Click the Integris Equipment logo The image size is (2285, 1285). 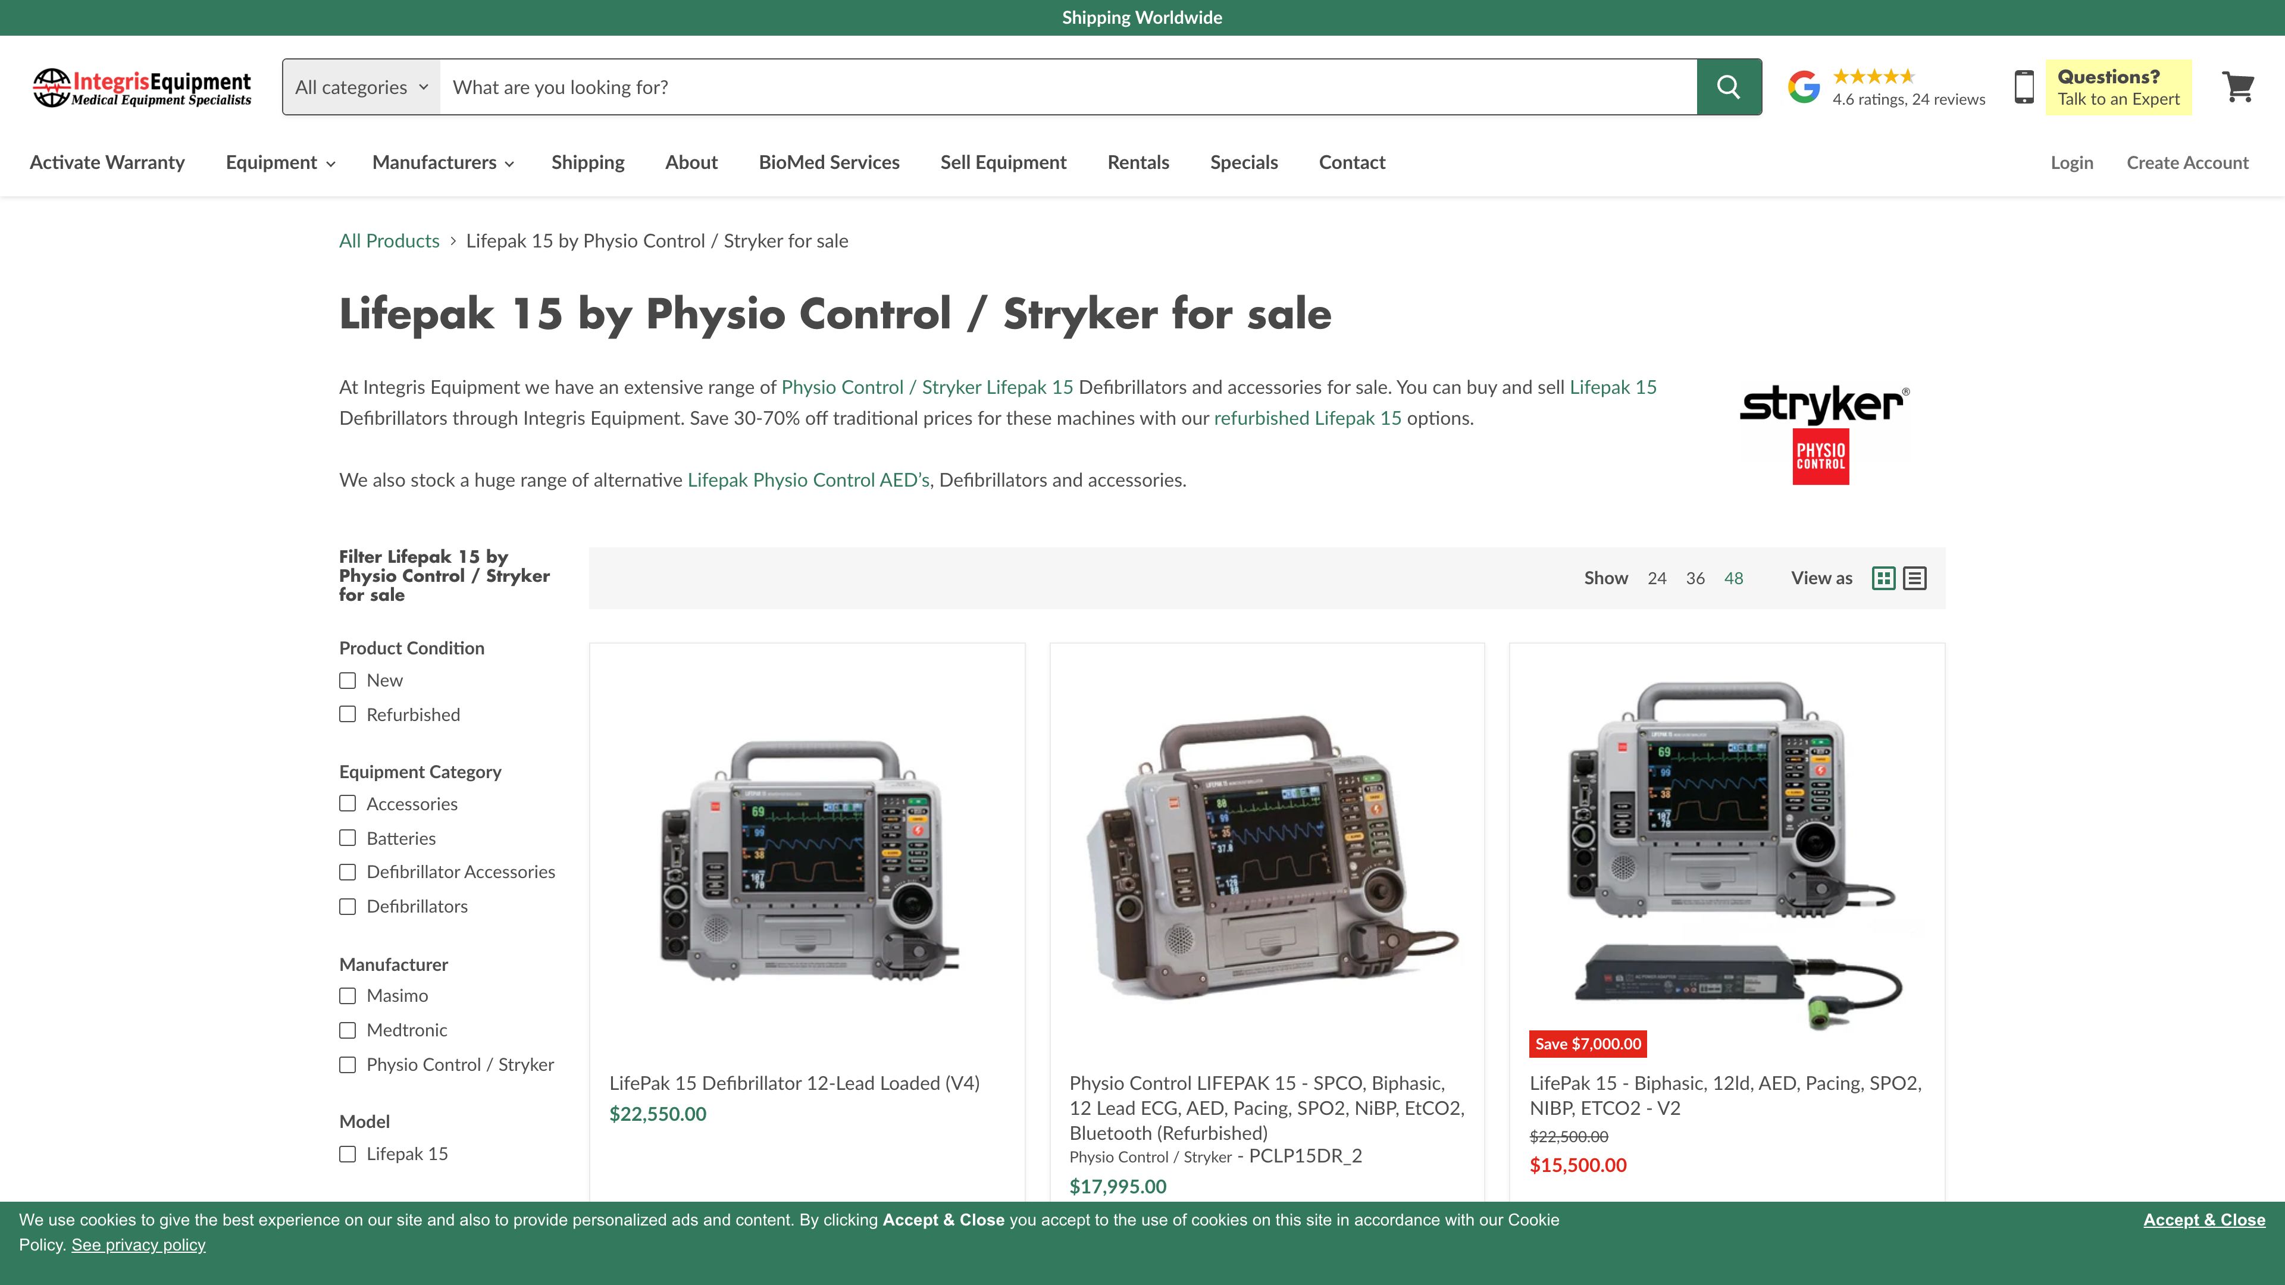[x=142, y=87]
